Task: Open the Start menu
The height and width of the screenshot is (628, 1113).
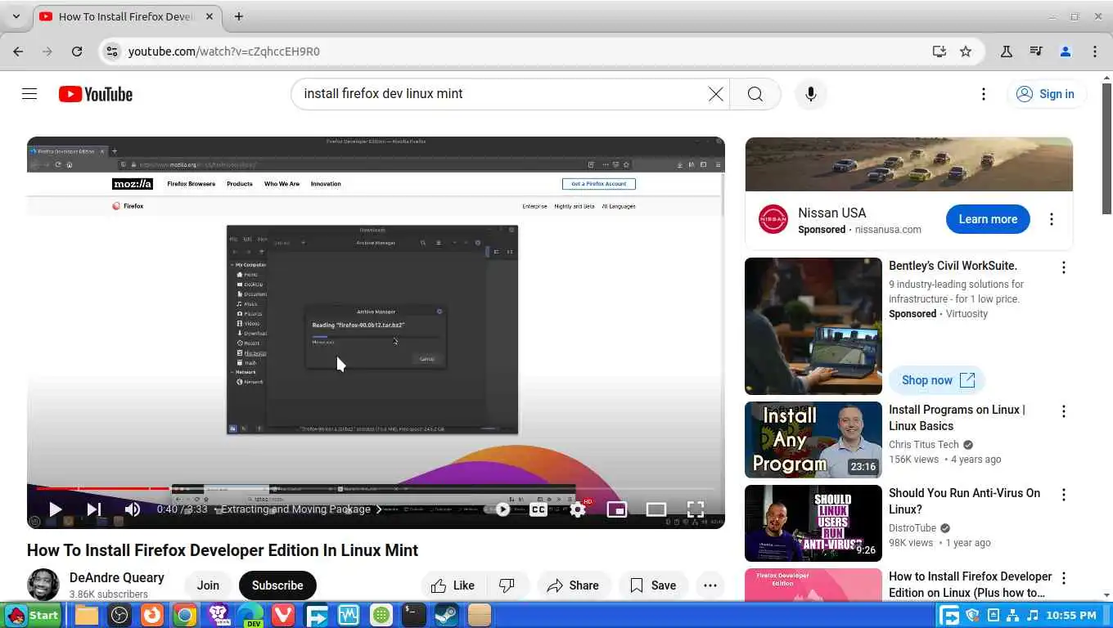Action: pyautogui.click(x=33, y=615)
